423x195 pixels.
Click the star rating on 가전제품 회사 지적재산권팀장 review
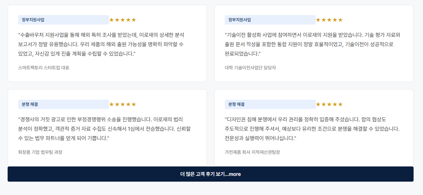(329, 104)
